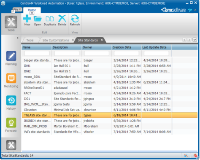Open the Monitoring domain icon
Image resolution: width=200 pixels, height=160 pixels.
11,78
